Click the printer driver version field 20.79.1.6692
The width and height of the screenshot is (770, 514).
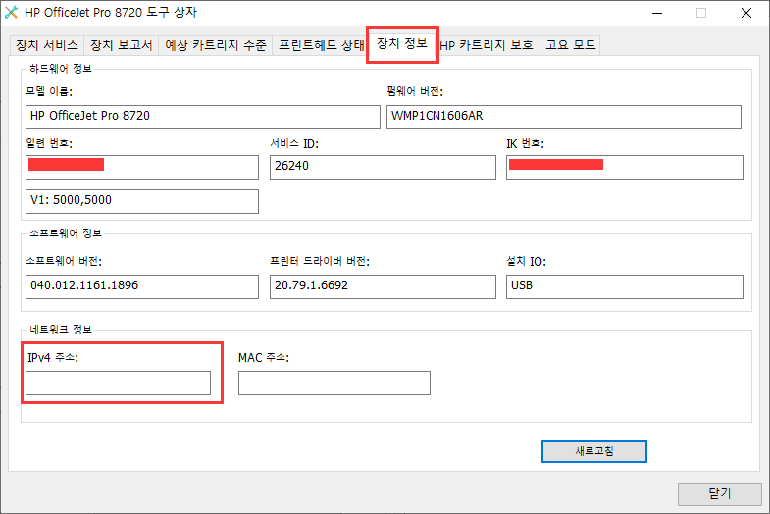(x=383, y=286)
